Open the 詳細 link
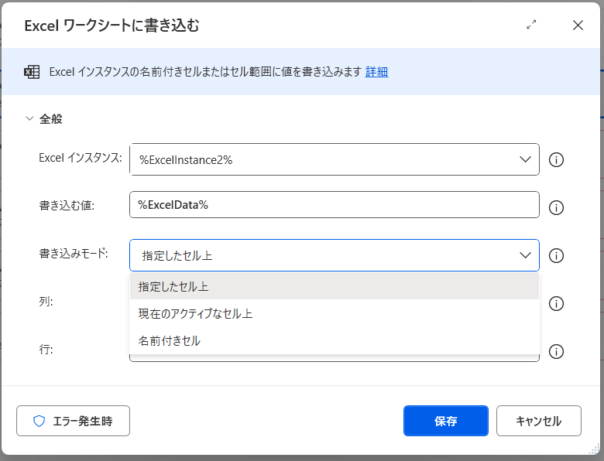The width and height of the screenshot is (604, 461). 376,72
